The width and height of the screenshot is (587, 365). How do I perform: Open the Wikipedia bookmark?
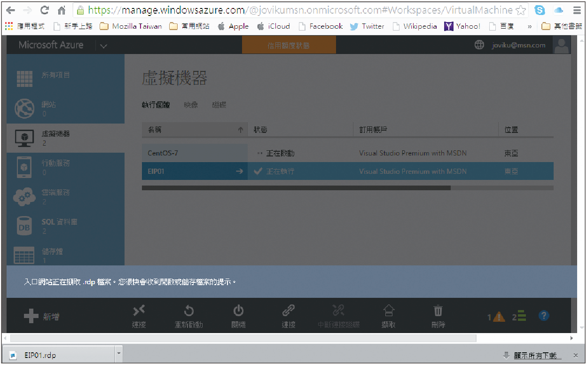(x=415, y=26)
